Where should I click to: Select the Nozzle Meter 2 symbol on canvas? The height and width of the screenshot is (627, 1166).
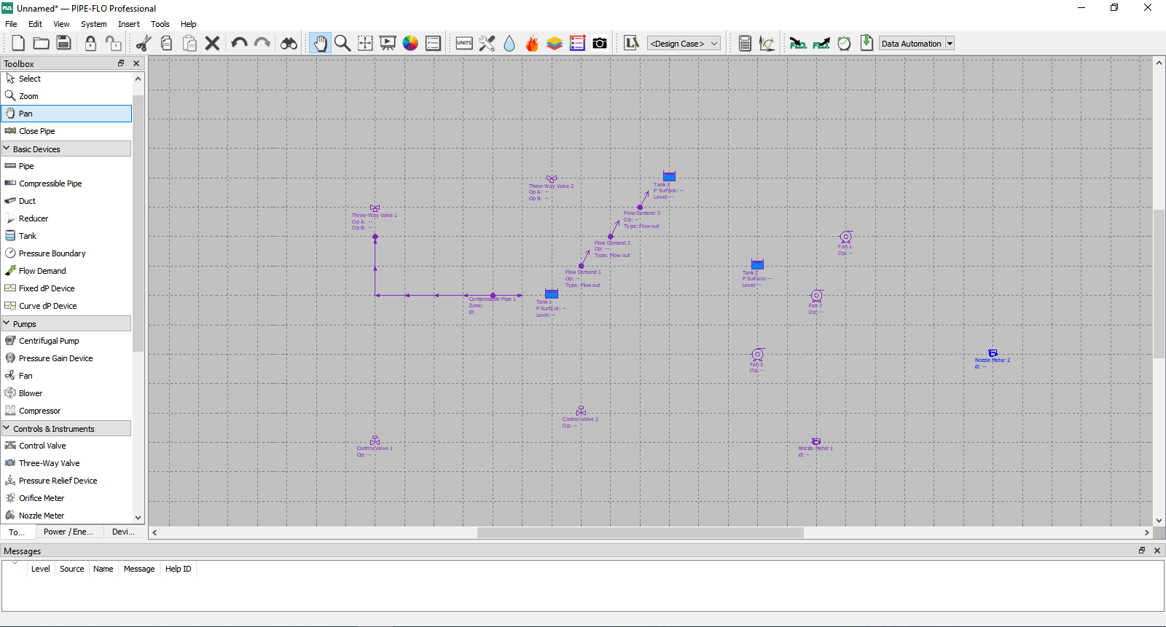tap(993, 353)
